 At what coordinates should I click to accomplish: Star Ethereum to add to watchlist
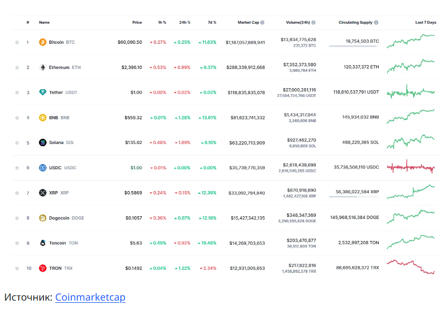click(x=17, y=67)
